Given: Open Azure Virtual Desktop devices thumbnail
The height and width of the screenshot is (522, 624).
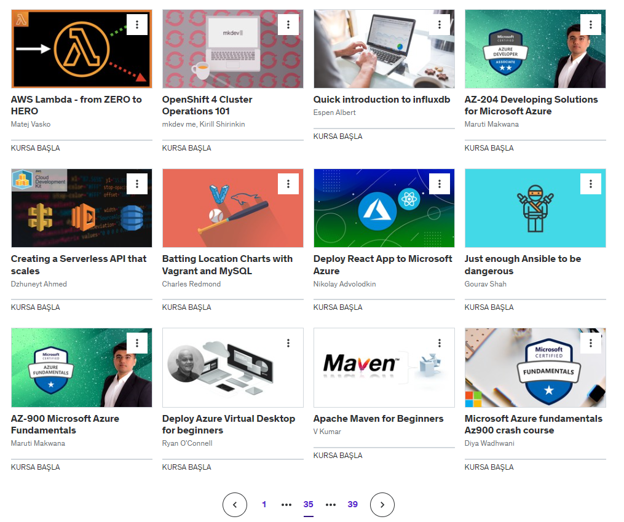Looking at the screenshot, I should [x=233, y=368].
